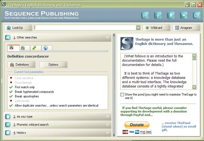
Task: Click the credit card logos under Donate
Action: point(137,132)
